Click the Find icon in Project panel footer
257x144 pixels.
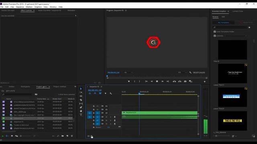tap(58, 136)
